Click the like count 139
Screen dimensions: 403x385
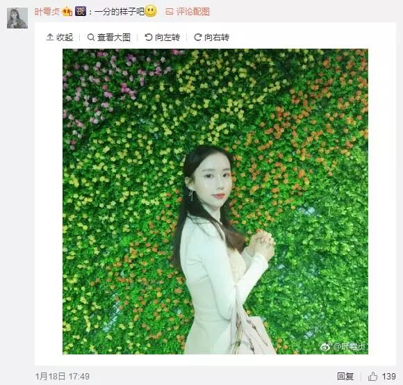click(388, 377)
